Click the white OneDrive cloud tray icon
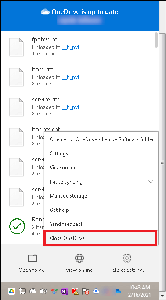 [33, 291]
